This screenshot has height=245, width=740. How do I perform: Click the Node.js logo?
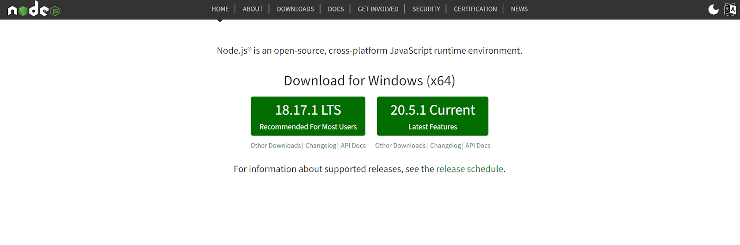click(34, 9)
